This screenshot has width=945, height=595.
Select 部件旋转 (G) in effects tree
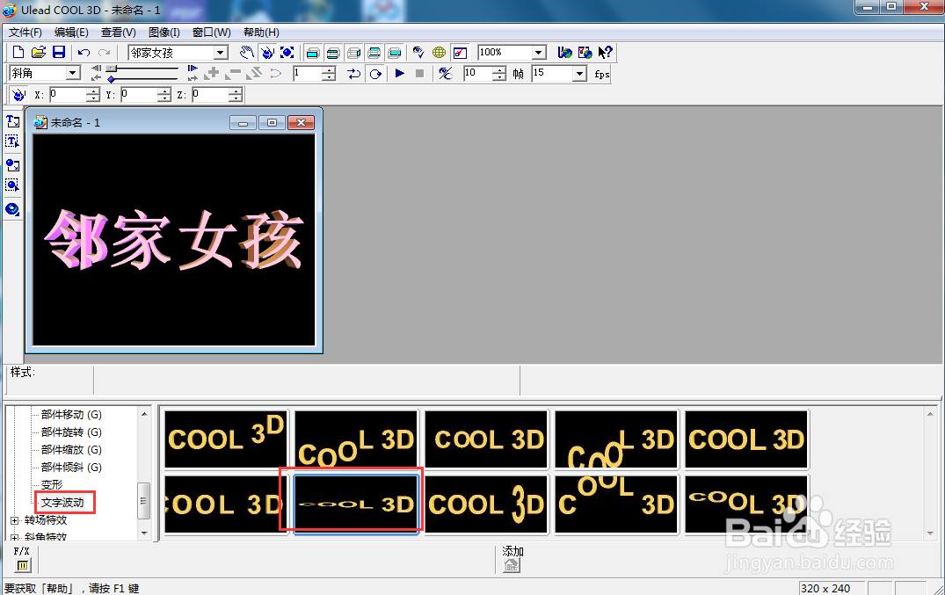point(71,432)
